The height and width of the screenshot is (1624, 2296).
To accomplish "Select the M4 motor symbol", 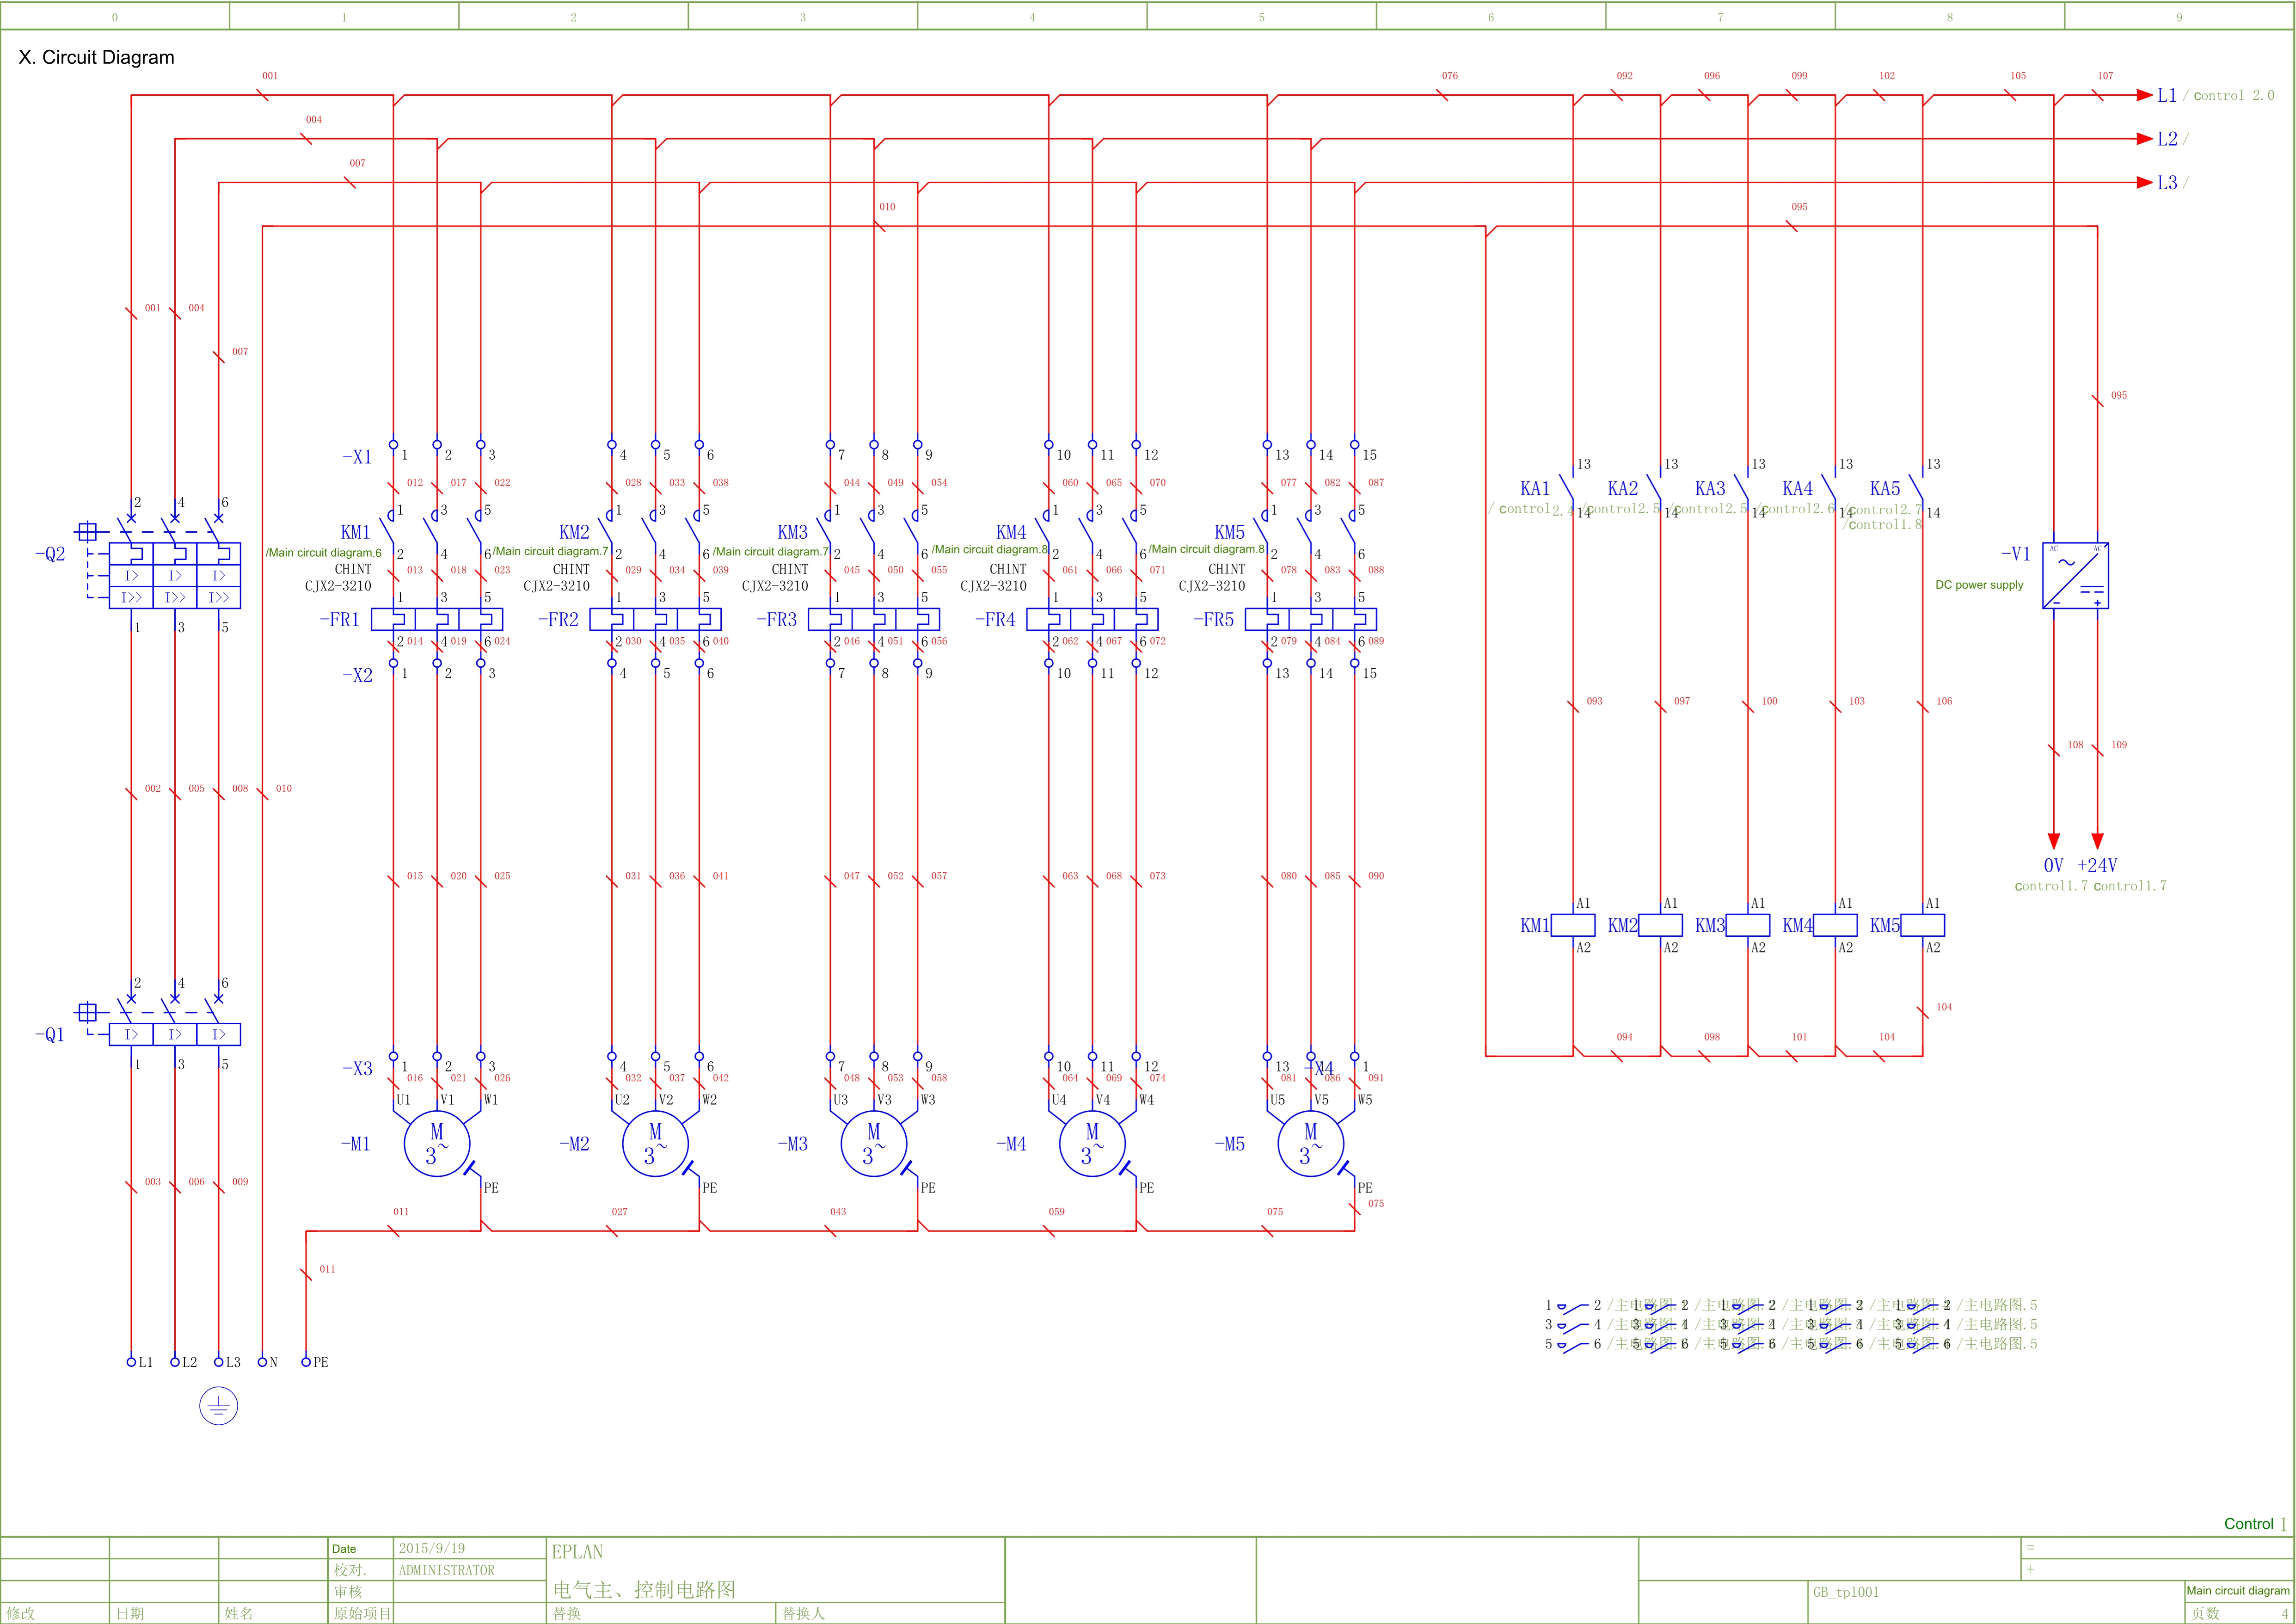I will (x=1092, y=1144).
